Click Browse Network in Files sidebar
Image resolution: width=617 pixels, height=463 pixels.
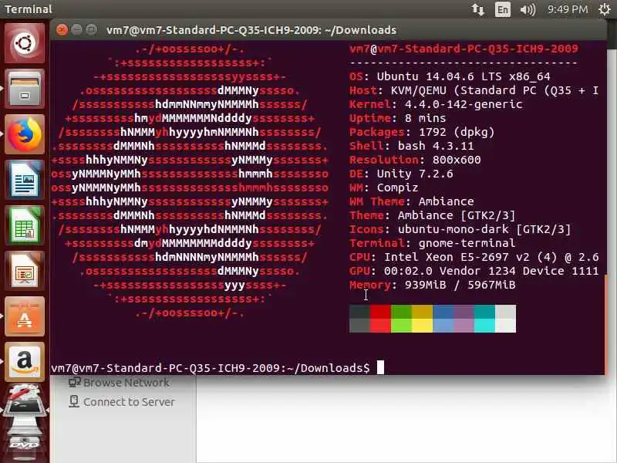pos(119,382)
